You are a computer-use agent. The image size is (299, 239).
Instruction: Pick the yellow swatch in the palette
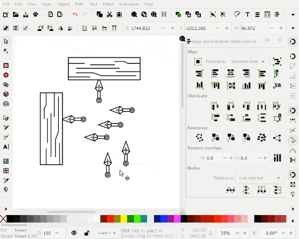click(x=125, y=219)
